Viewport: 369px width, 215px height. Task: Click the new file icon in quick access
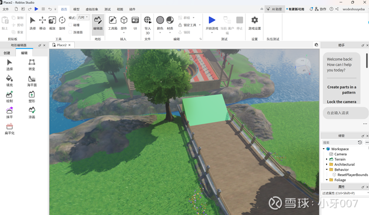16,9
